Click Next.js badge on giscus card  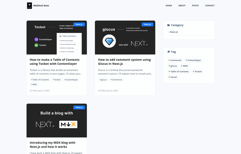[x=147, y=24]
